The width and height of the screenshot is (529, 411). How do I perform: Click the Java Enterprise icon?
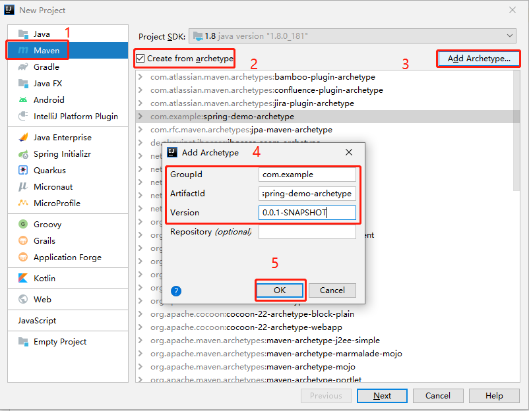point(23,138)
